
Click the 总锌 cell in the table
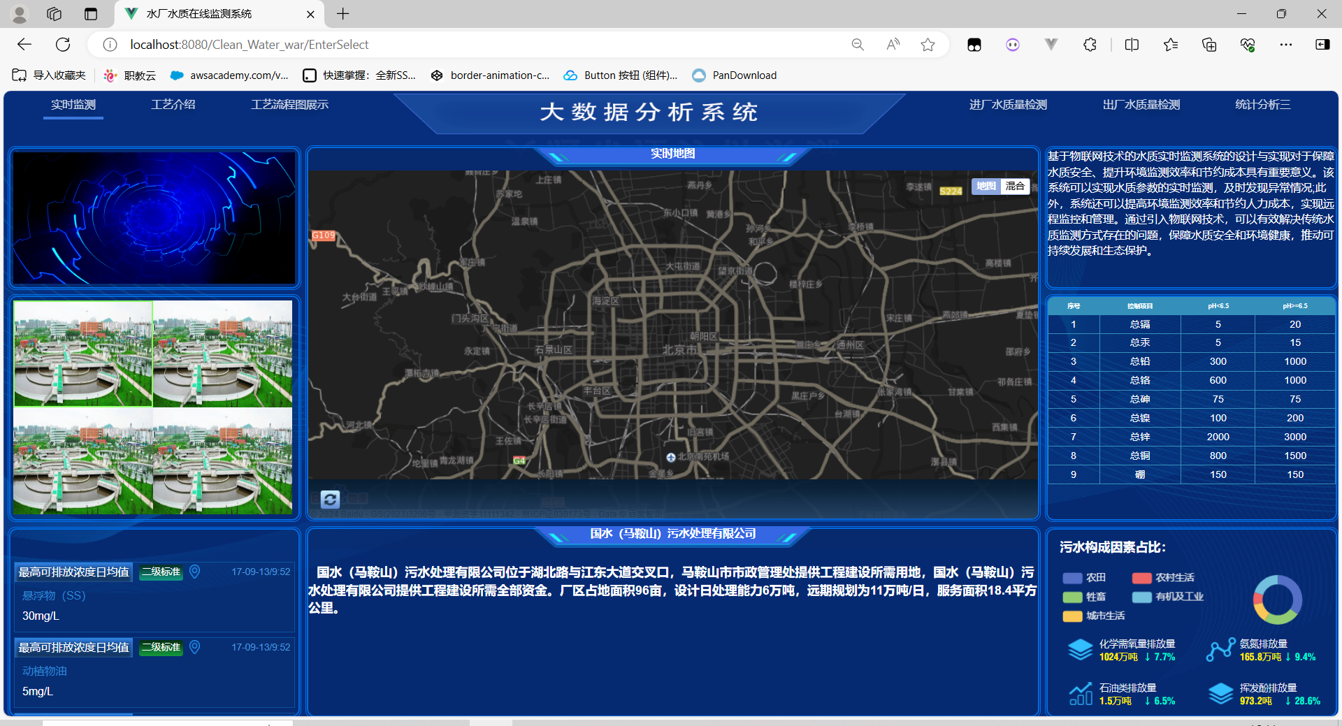click(1140, 437)
